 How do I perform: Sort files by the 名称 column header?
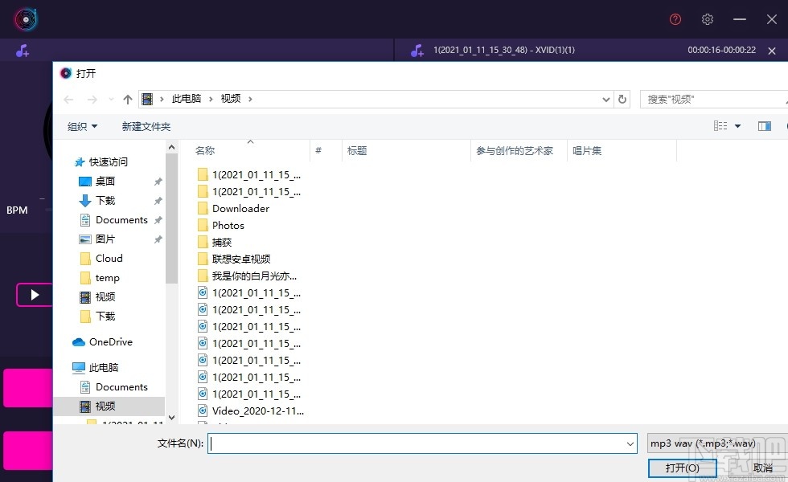[203, 150]
